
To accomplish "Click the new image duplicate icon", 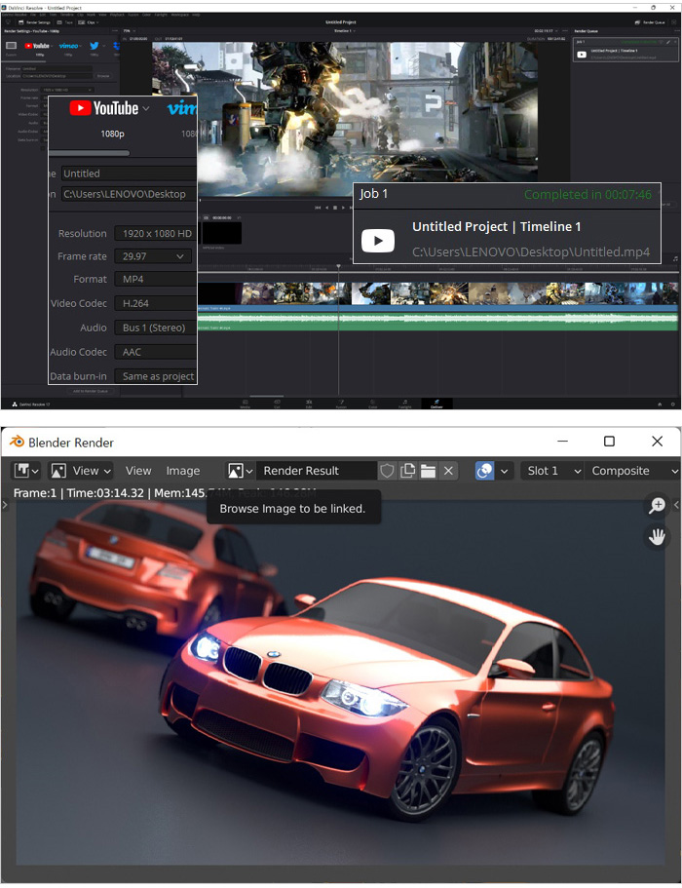I will (x=407, y=471).
